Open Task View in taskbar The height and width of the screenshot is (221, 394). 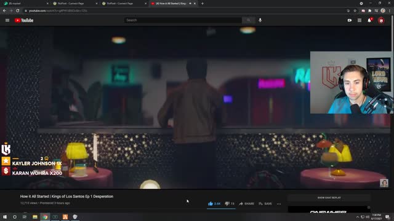coord(25,217)
